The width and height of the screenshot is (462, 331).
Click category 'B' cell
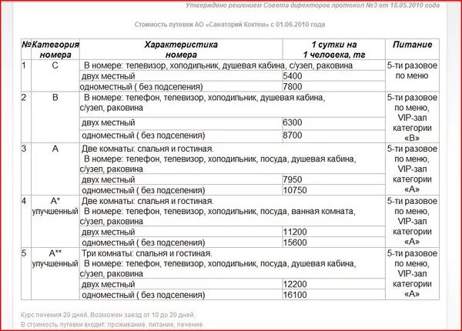(x=55, y=117)
